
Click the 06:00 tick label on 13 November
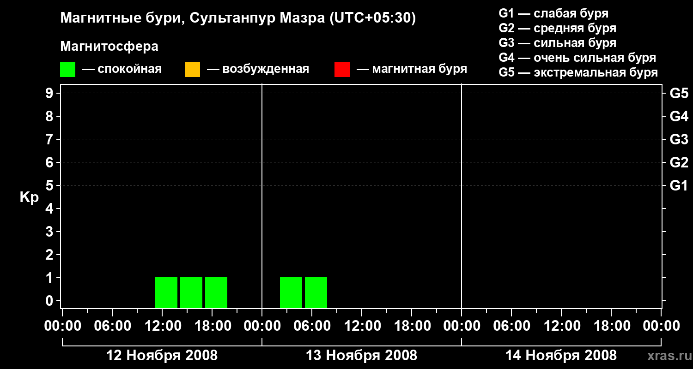[312, 326]
